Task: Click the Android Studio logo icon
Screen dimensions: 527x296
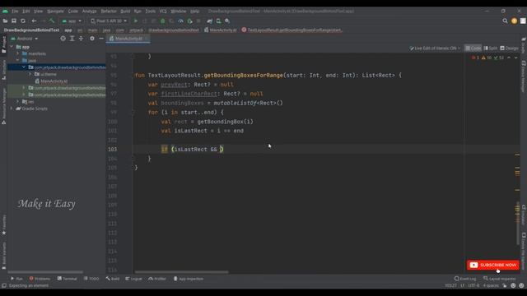Action: [5, 11]
